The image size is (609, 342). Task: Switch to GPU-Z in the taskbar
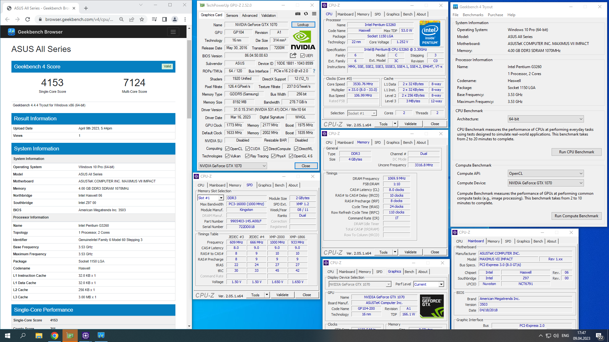pyautogui.click(x=70, y=336)
